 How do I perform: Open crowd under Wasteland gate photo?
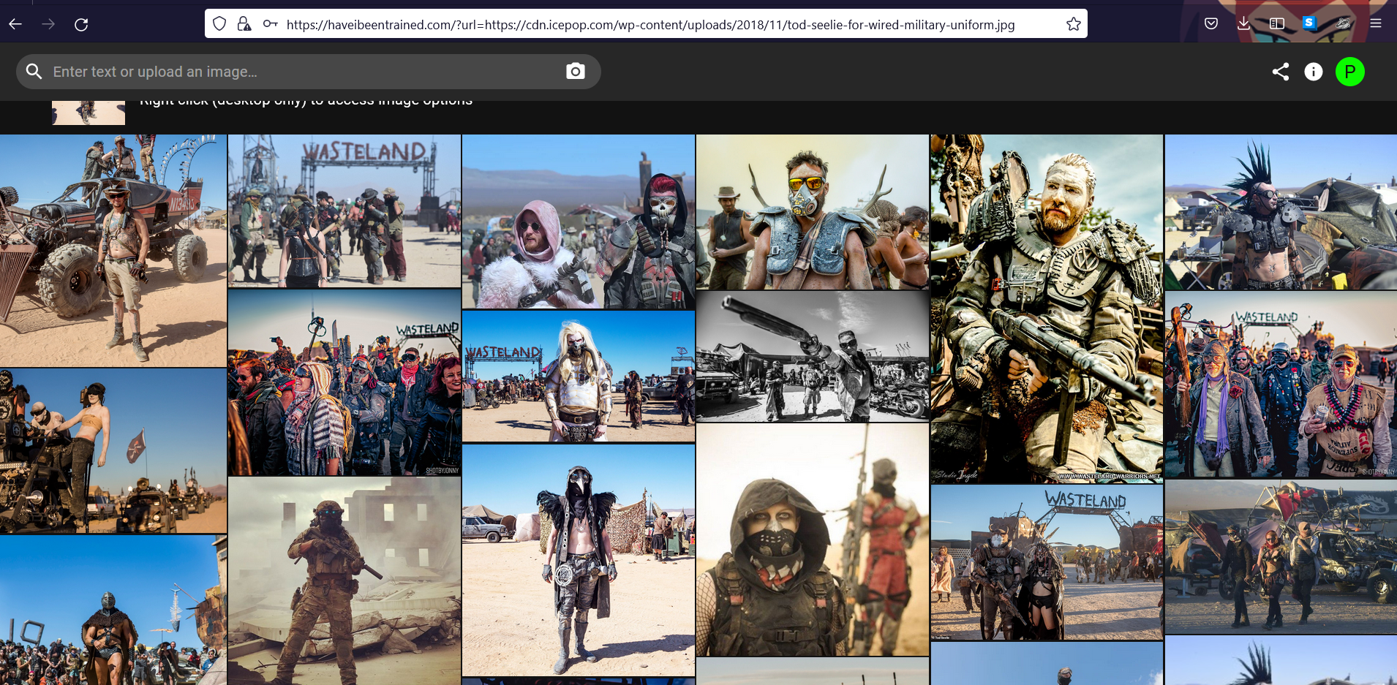(x=344, y=211)
